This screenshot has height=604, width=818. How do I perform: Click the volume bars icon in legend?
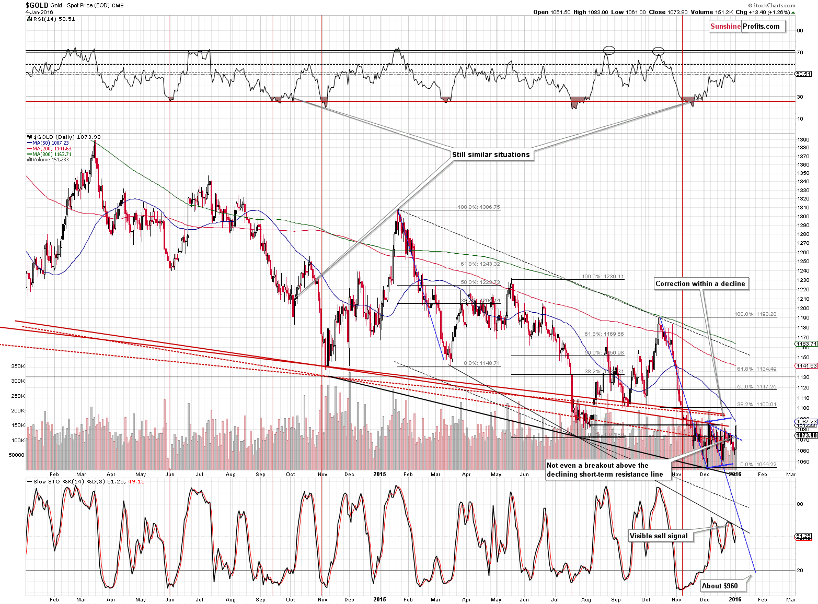pos(29,160)
